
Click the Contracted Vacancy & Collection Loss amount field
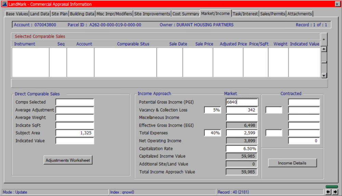(x=304, y=110)
